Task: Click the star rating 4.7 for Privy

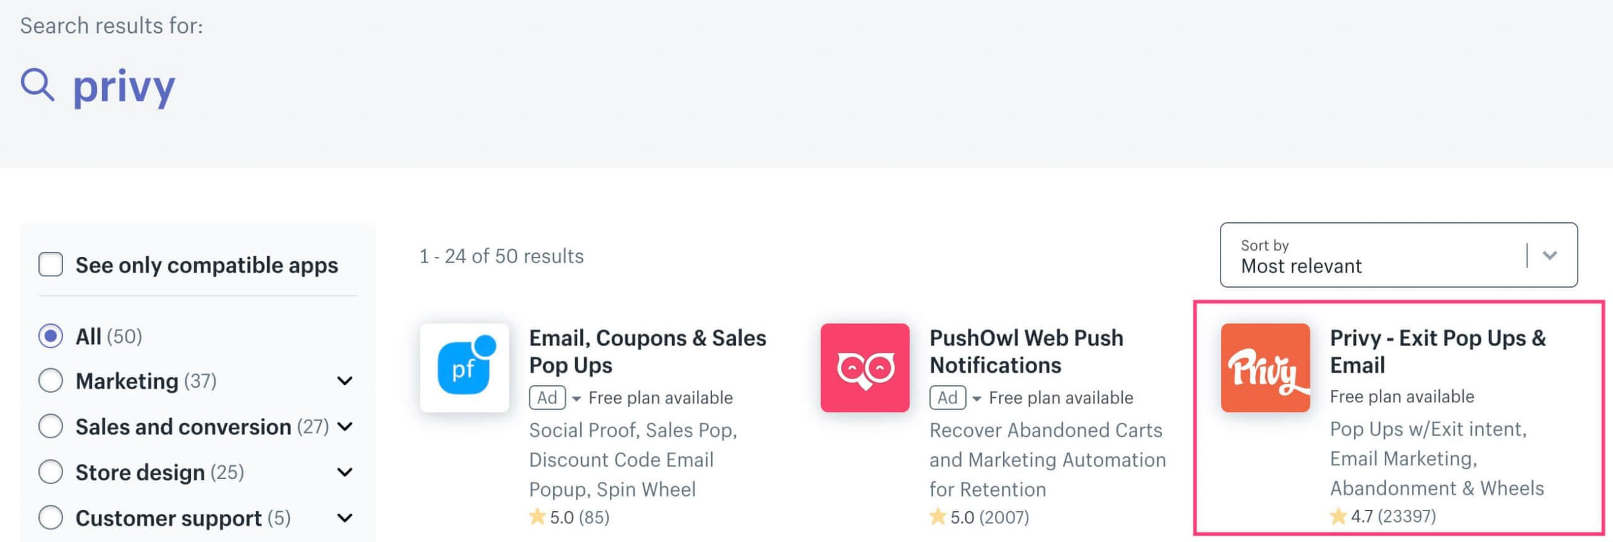Action: pos(1383,516)
